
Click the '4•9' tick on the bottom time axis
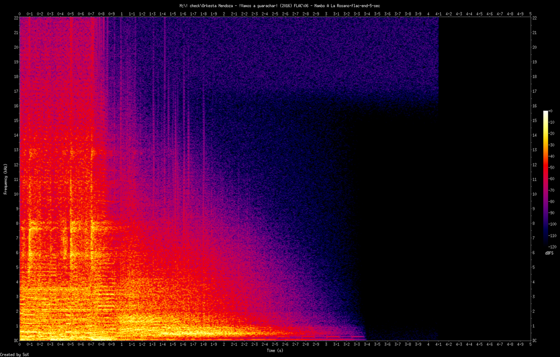520,345
